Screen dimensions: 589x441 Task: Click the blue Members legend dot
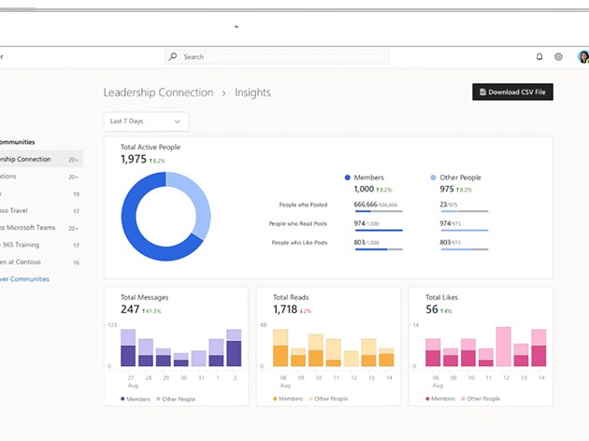[348, 178]
